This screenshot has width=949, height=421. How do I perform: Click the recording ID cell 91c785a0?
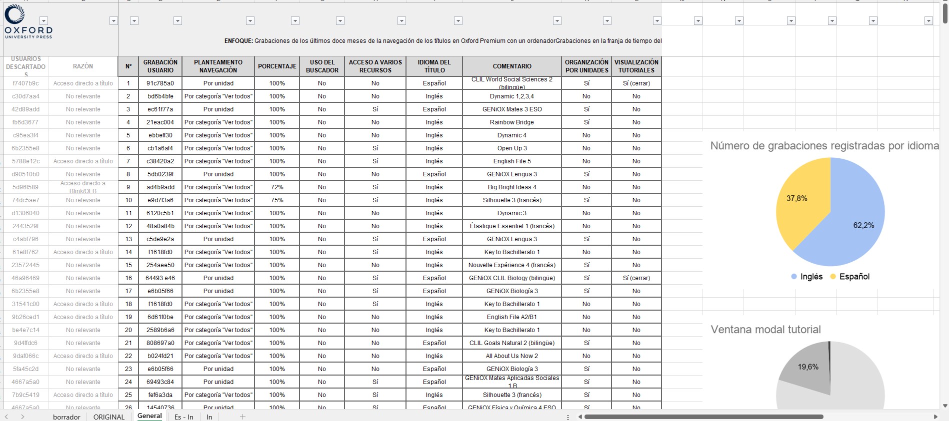pyautogui.click(x=160, y=83)
